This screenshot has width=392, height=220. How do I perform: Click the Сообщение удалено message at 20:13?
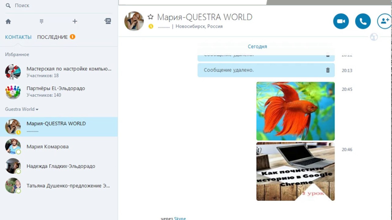pyautogui.click(x=266, y=70)
